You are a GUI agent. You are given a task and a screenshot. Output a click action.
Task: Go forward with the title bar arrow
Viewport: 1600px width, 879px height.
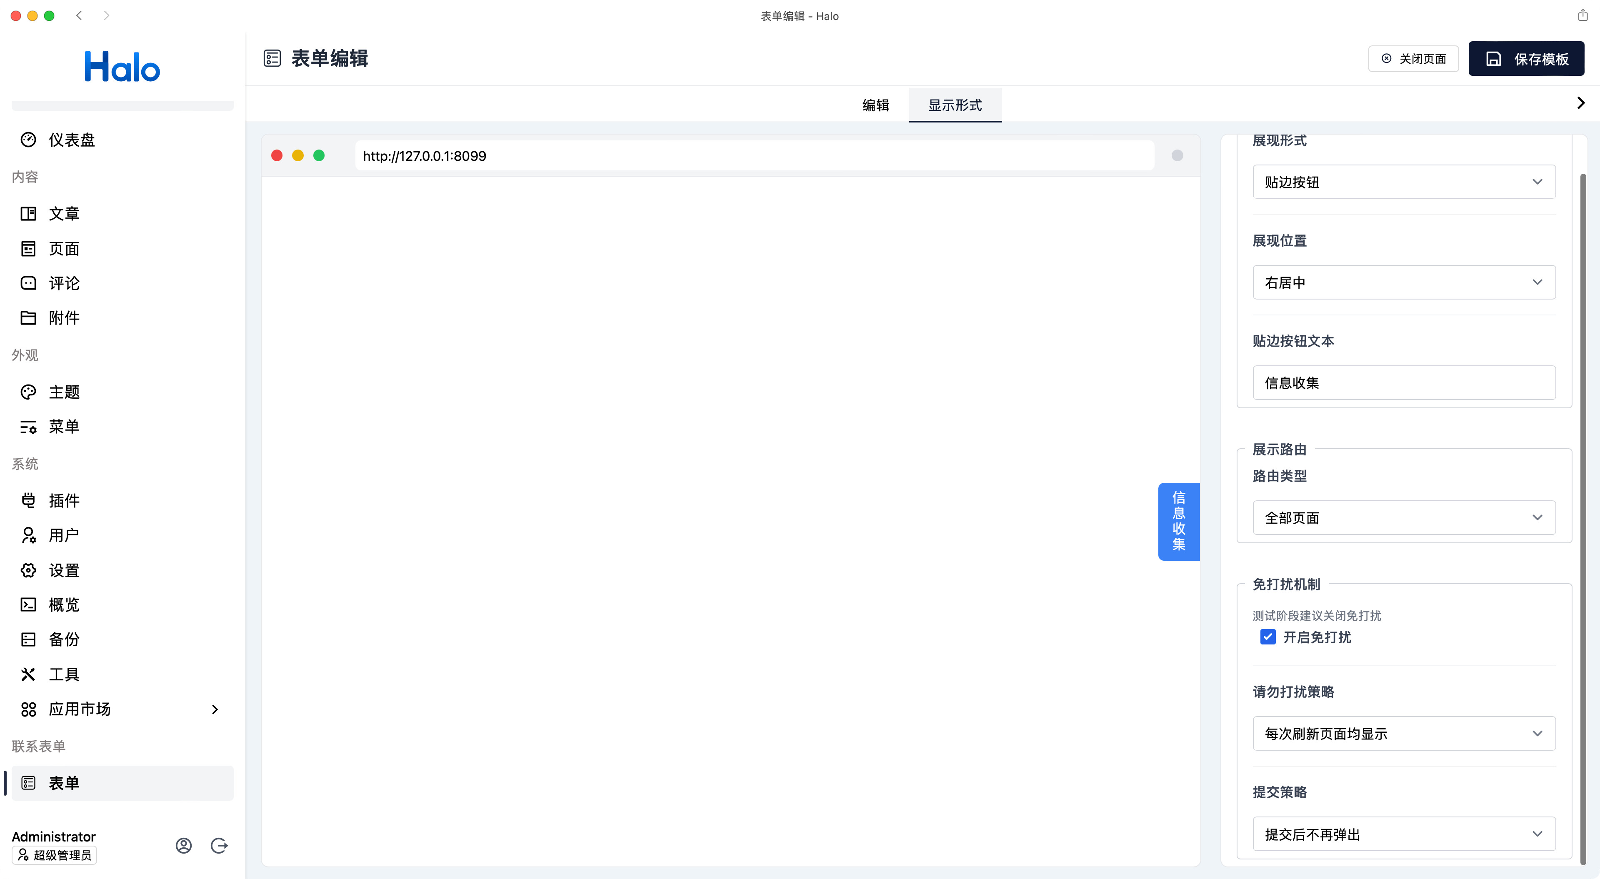106,15
